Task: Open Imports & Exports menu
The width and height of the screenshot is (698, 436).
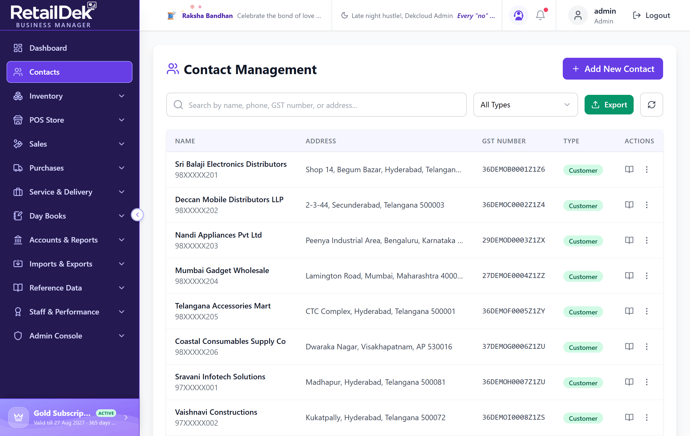Action: (x=70, y=264)
